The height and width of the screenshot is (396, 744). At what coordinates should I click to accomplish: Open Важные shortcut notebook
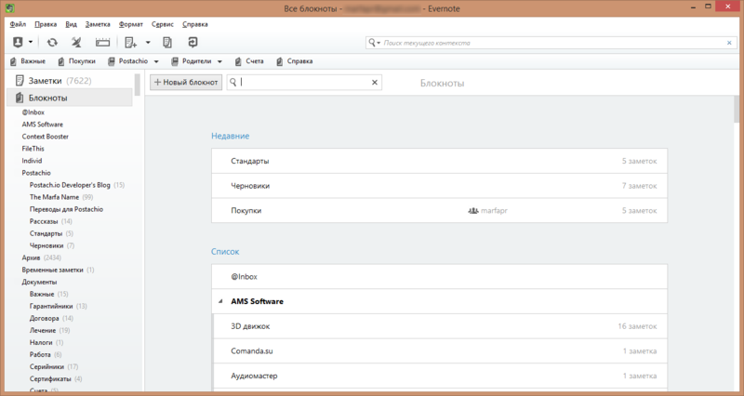(x=28, y=61)
